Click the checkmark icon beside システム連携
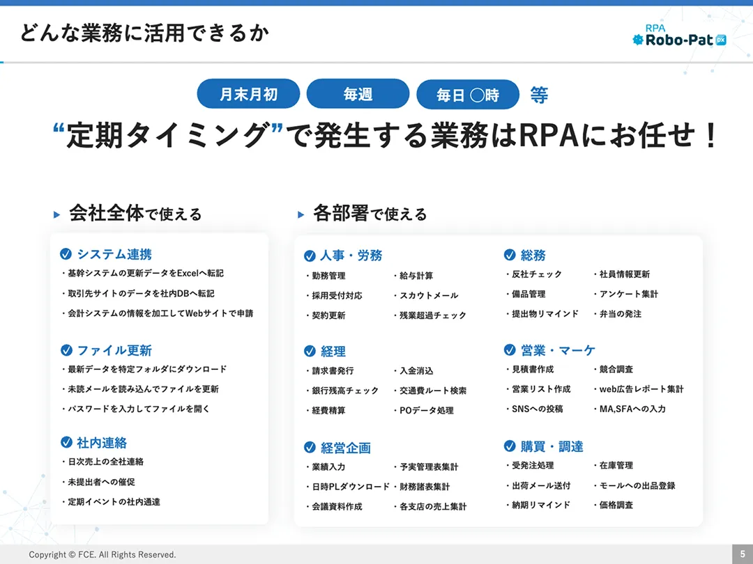Image resolution: width=753 pixels, height=564 pixels. tap(66, 254)
